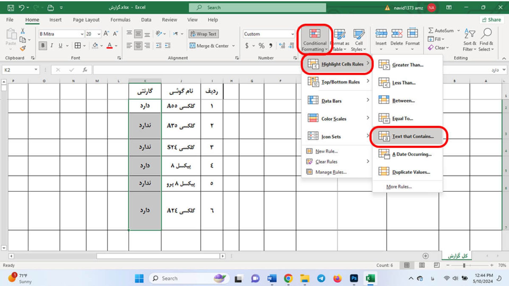509x286 pixels.
Task: Click the Comma Style icon
Action: click(x=271, y=46)
